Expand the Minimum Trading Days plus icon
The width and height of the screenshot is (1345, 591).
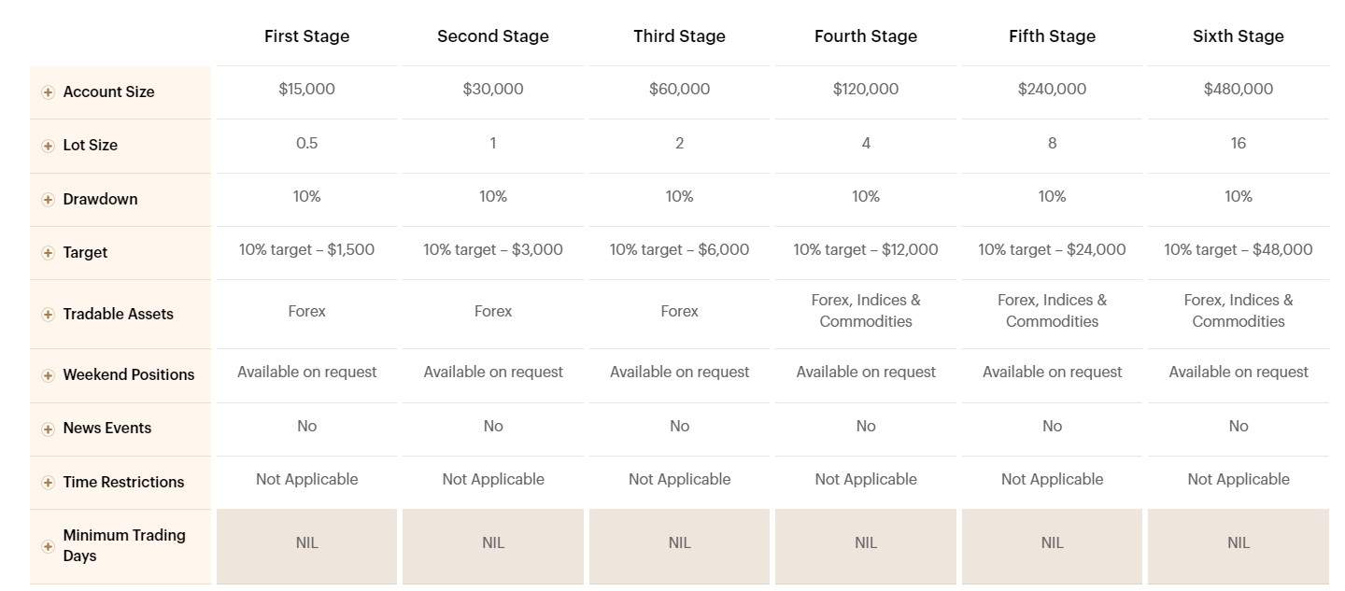48,546
